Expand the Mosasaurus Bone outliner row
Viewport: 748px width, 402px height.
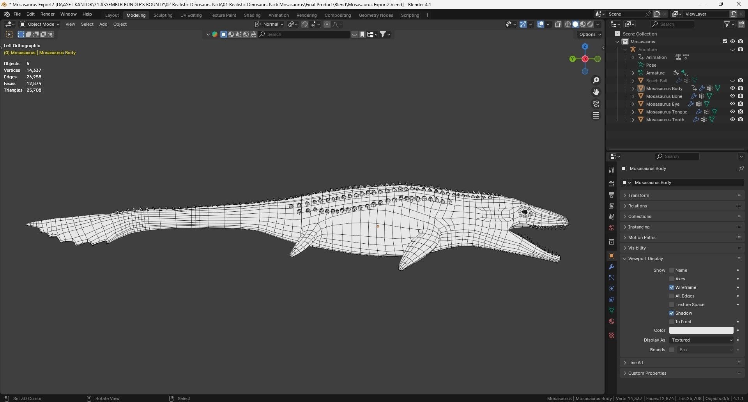point(633,96)
